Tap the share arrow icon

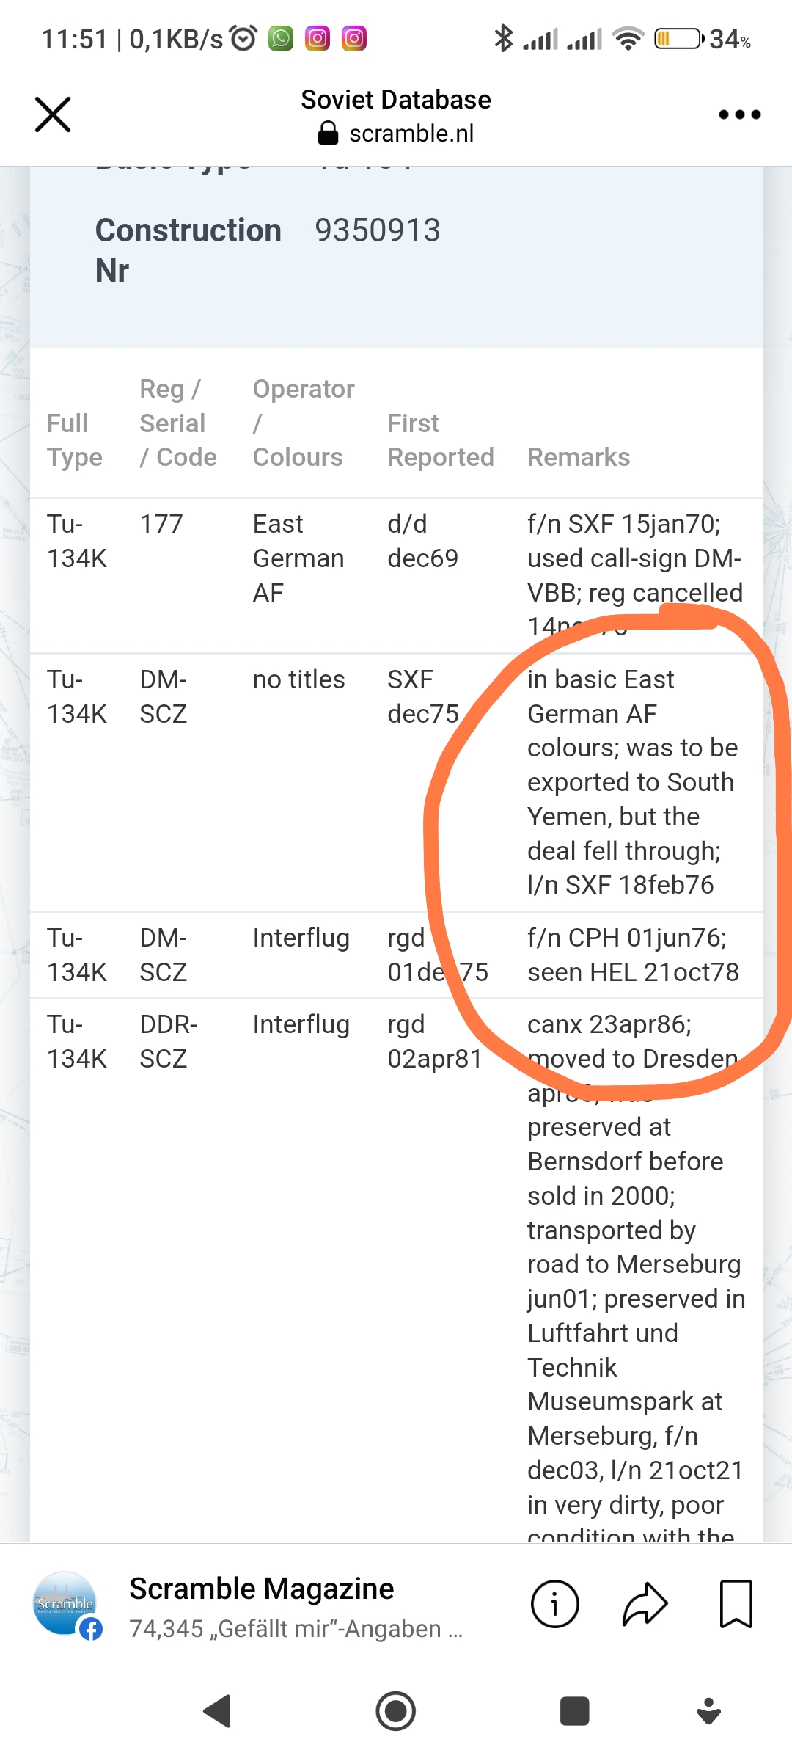click(645, 1604)
